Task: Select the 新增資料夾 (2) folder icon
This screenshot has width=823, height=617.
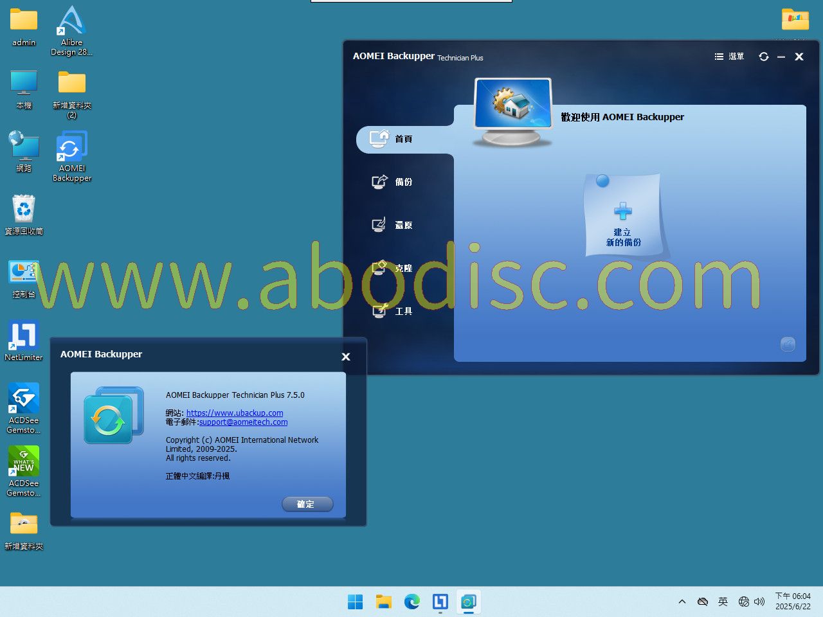Action: [x=72, y=94]
